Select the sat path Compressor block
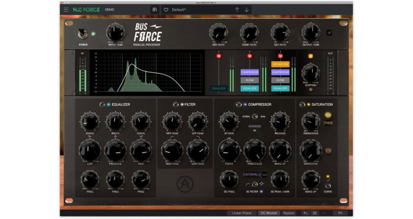Viewport: 413px width, 219px height. point(280,72)
